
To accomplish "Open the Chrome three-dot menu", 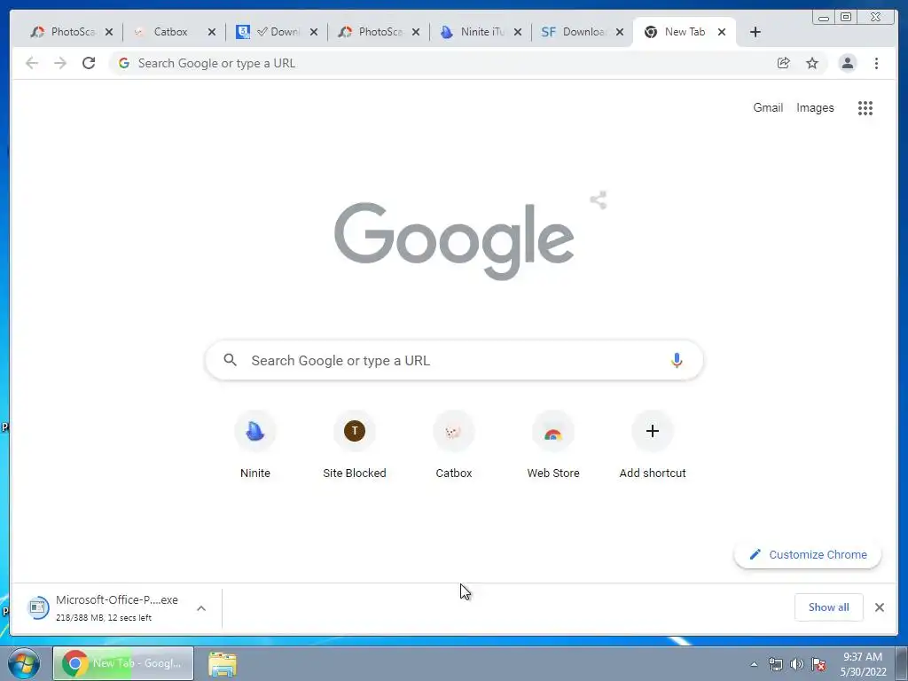I will click(x=876, y=63).
